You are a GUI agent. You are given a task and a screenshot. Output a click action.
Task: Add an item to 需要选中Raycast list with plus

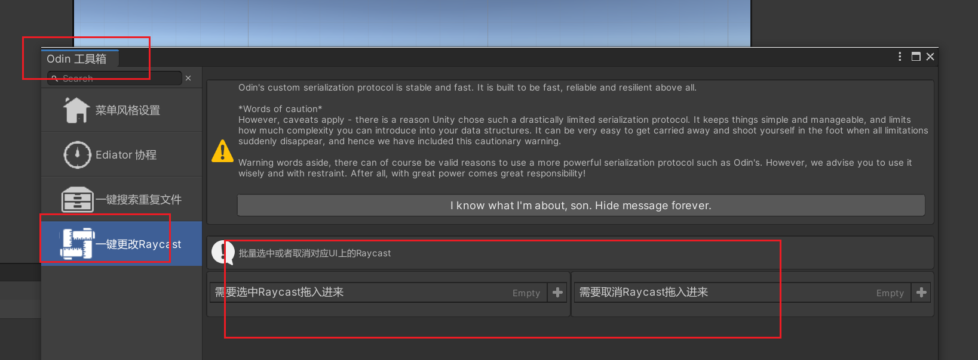[x=557, y=293]
